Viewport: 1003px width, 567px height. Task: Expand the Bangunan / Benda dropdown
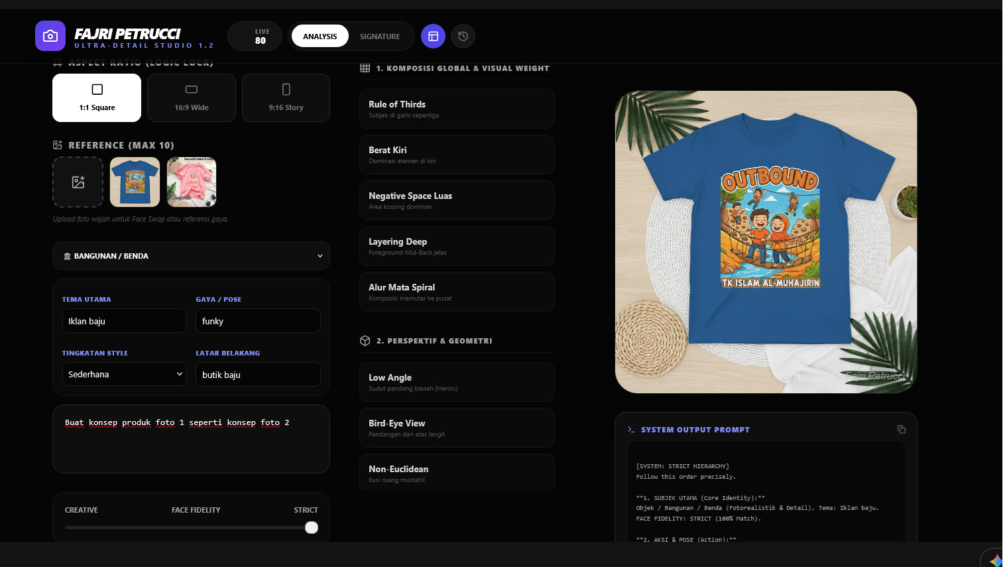pos(191,256)
